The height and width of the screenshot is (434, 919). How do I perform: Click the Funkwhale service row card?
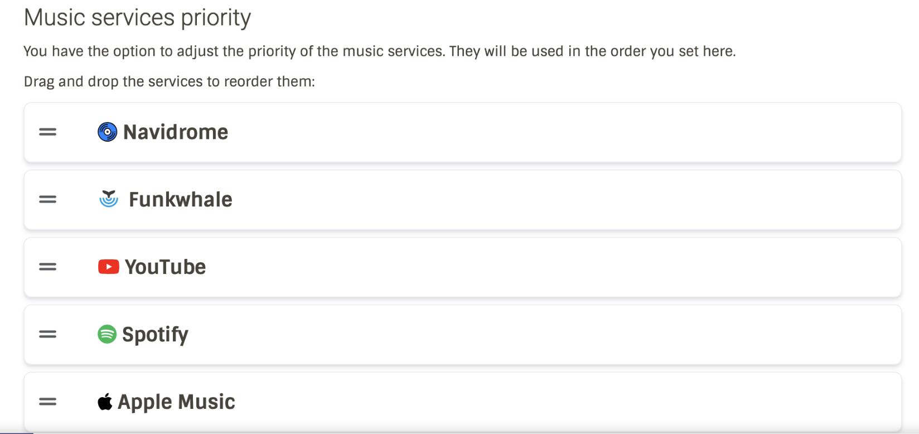pos(502,200)
